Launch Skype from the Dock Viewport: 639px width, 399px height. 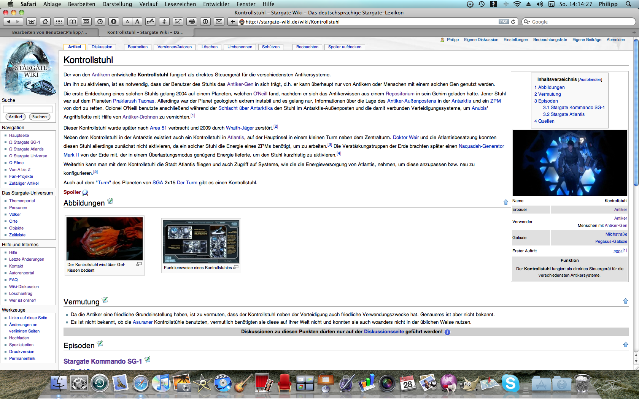coord(510,383)
